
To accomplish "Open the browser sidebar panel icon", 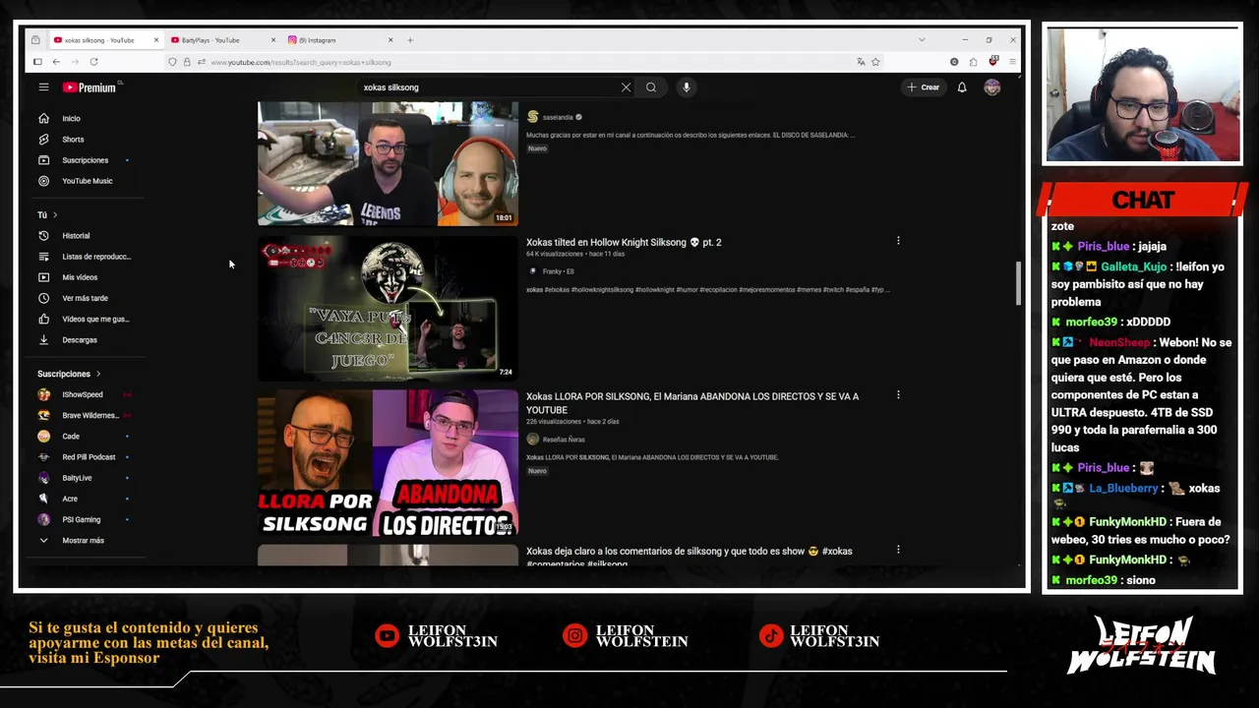I will tap(37, 62).
